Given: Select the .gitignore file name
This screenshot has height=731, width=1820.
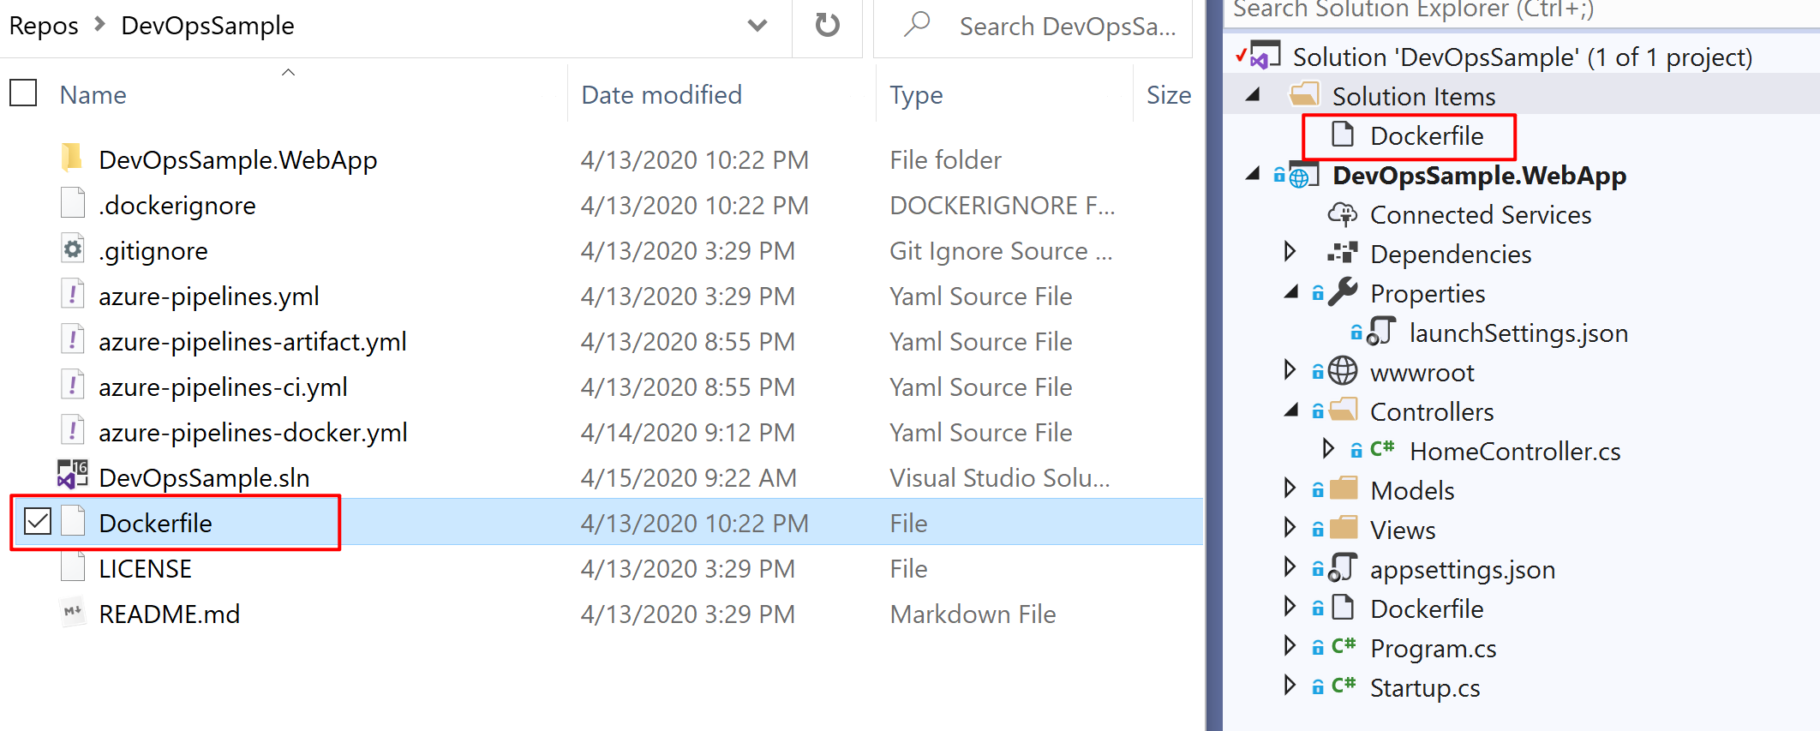Looking at the screenshot, I should tap(153, 251).
